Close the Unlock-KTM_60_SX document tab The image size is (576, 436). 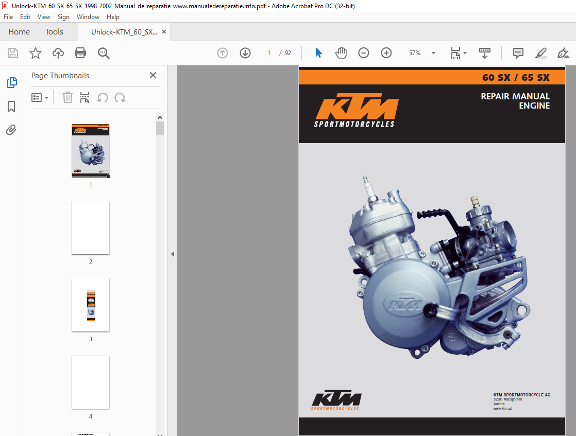click(164, 32)
